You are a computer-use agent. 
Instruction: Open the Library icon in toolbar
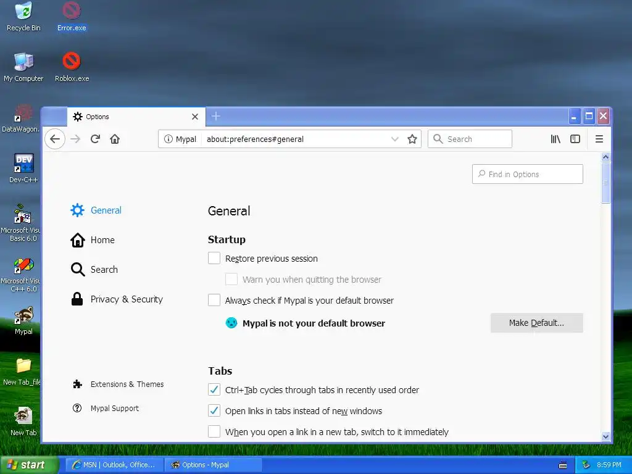coord(555,139)
